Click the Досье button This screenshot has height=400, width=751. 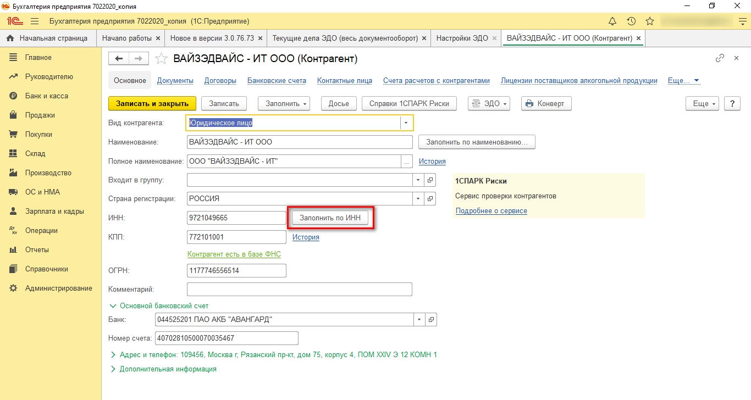(339, 104)
